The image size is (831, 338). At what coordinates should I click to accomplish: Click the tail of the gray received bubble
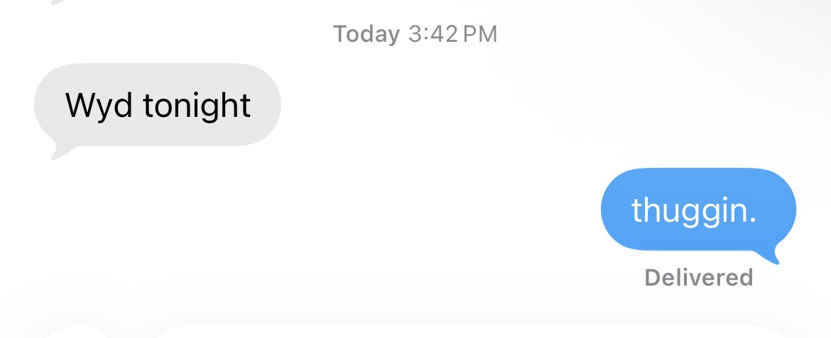(60, 150)
